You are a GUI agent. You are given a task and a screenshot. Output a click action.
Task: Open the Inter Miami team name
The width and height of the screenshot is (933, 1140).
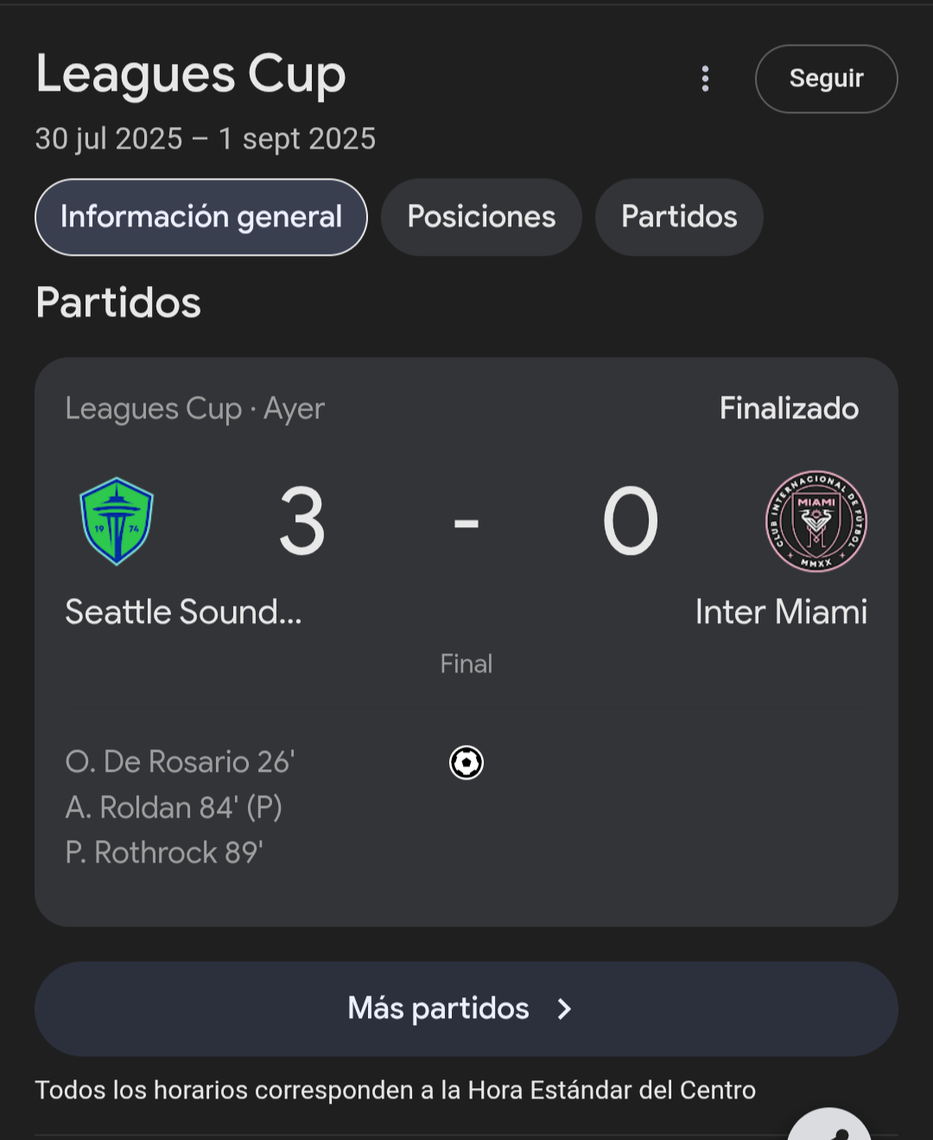click(781, 612)
